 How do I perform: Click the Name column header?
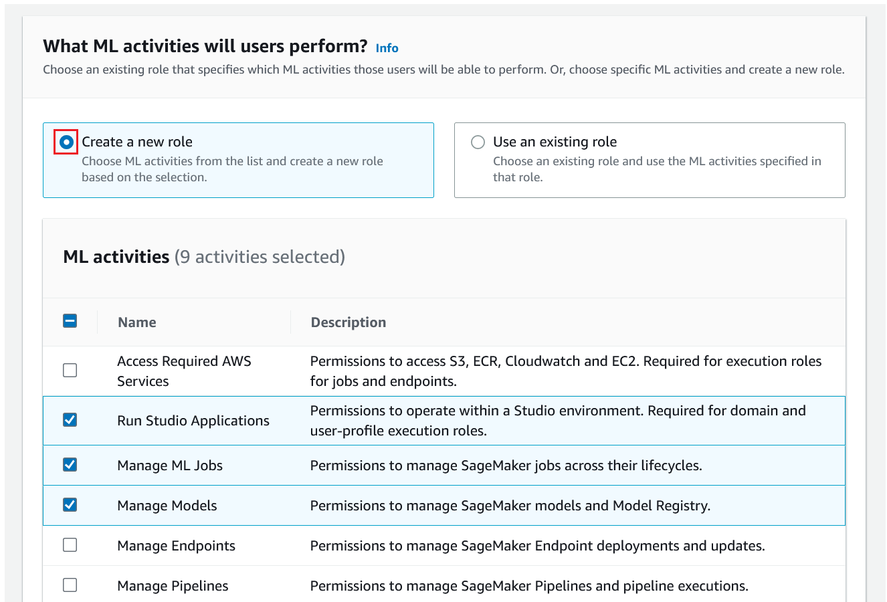pos(136,322)
